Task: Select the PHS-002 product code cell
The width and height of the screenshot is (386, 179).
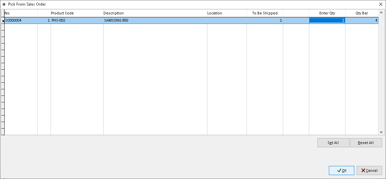Action: [77, 21]
